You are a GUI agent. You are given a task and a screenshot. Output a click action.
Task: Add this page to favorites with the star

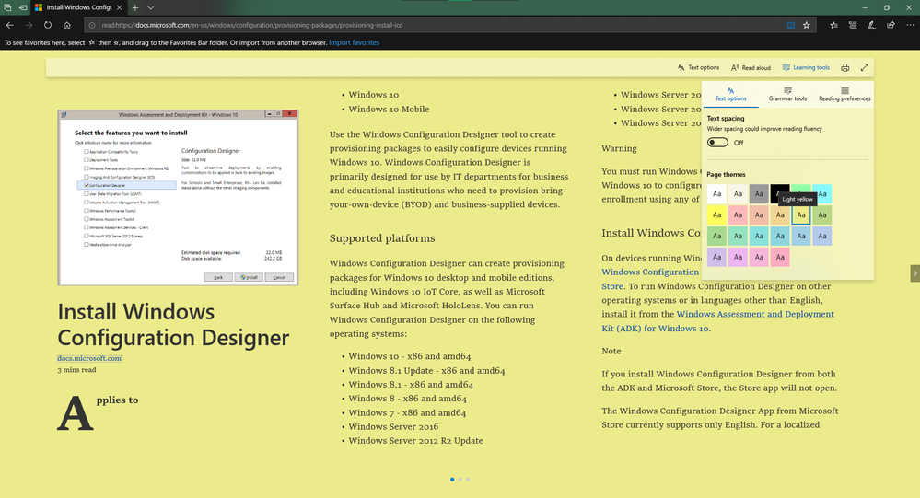806,25
